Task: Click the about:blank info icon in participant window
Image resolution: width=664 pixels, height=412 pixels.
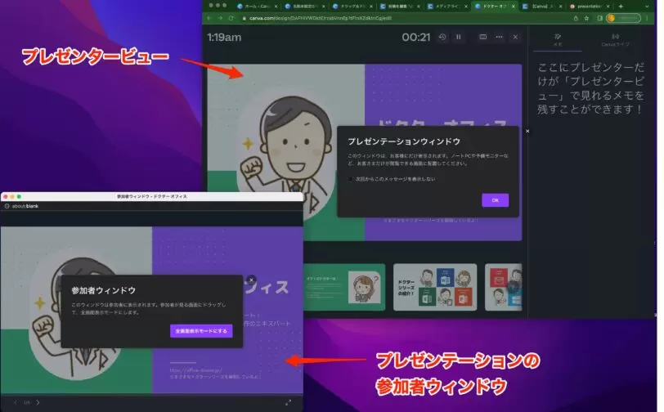Action: [x=7, y=206]
